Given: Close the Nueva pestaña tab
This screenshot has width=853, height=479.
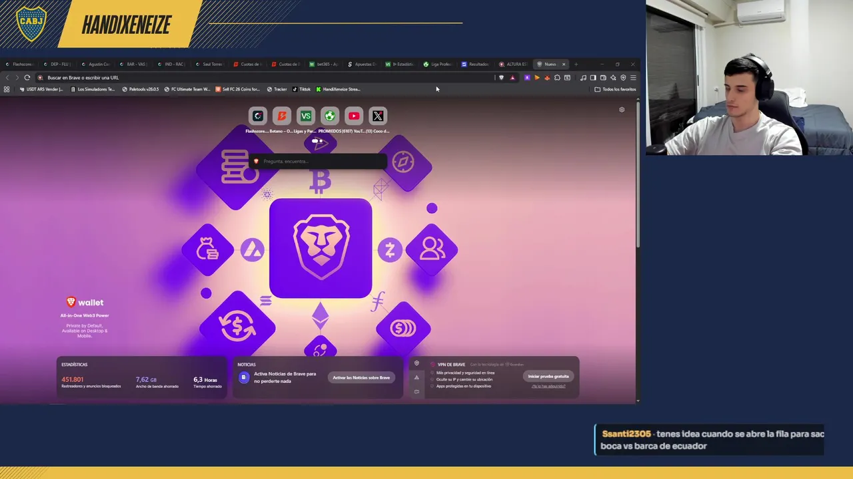Looking at the screenshot, I should 564,65.
